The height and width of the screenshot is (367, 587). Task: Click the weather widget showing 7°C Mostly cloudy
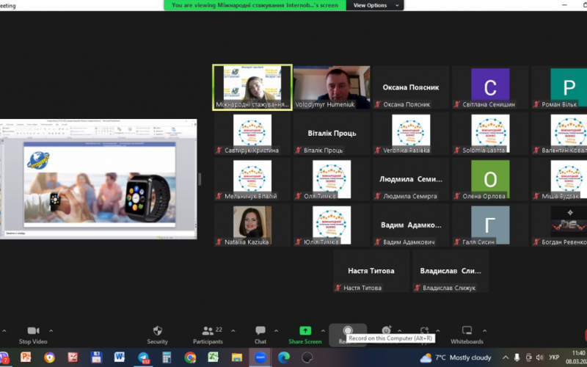(x=456, y=357)
